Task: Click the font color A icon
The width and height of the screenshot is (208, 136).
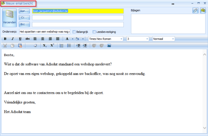Action: 67,39
